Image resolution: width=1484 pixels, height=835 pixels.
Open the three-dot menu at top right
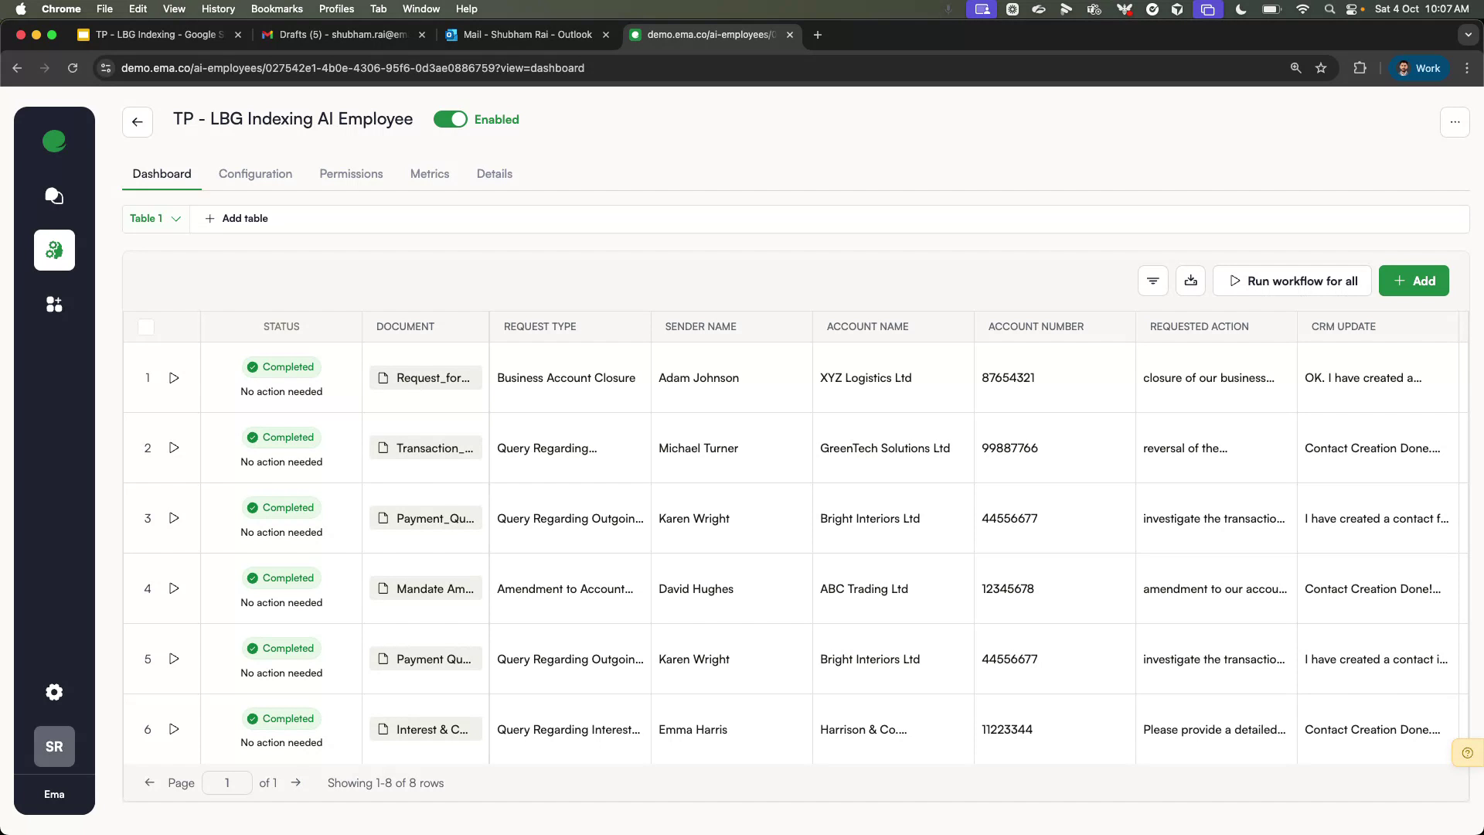coord(1455,121)
